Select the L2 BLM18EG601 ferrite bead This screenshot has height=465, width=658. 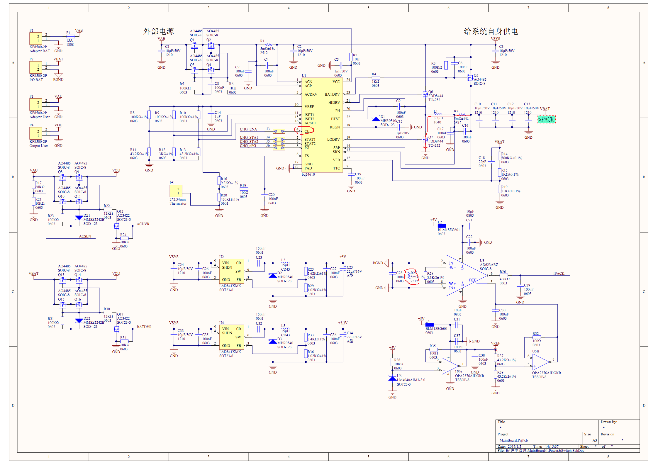(x=442, y=226)
